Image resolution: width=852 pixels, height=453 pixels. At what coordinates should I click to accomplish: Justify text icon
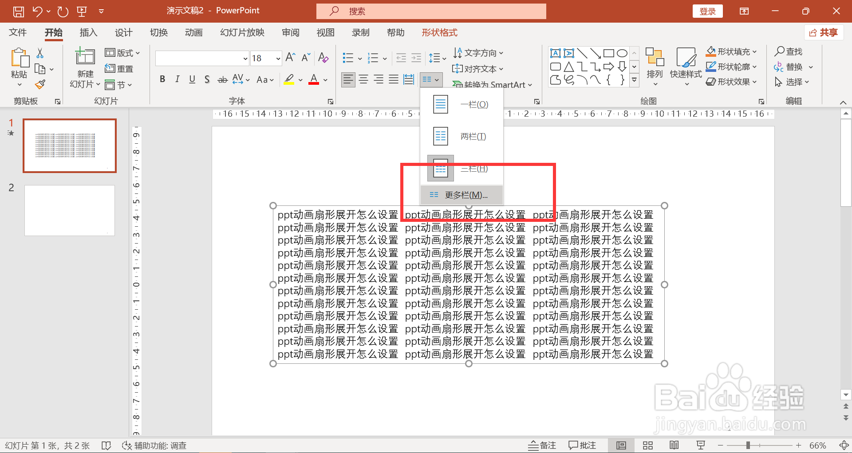pos(394,79)
